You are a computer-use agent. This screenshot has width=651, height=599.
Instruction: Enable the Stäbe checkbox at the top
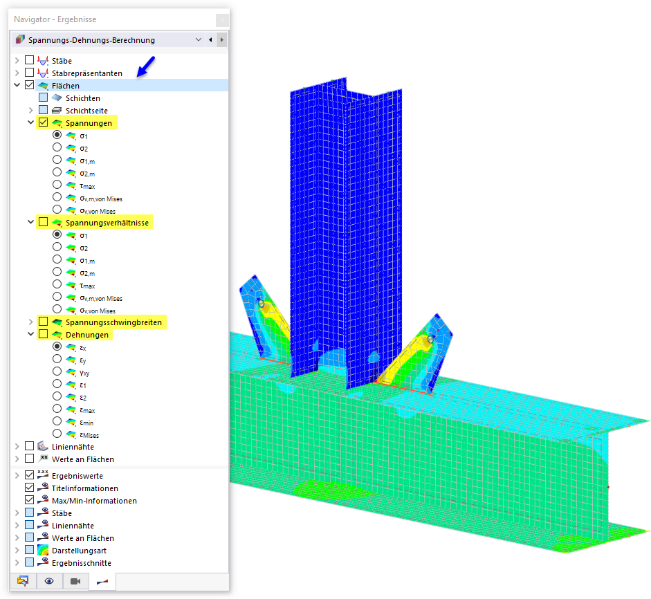point(30,60)
